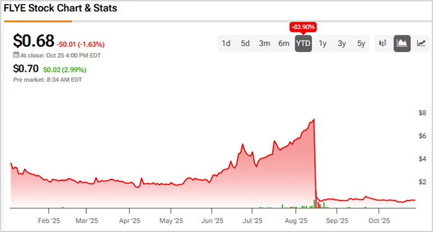Switch to the candlestick chart view

tap(384, 43)
